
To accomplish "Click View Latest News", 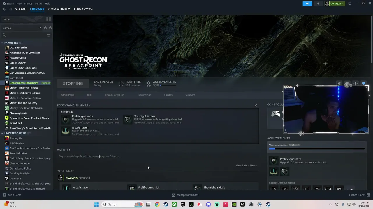I will pyautogui.click(x=246, y=165).
